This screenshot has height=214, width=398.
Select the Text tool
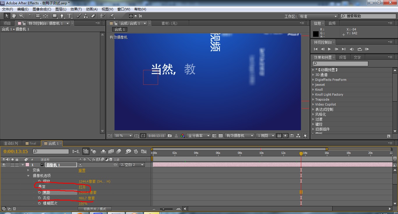69,16
